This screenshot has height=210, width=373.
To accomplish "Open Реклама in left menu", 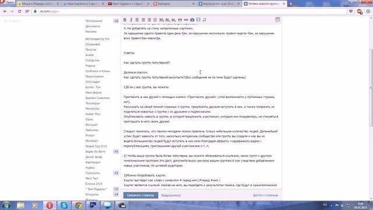I will 91,32.
